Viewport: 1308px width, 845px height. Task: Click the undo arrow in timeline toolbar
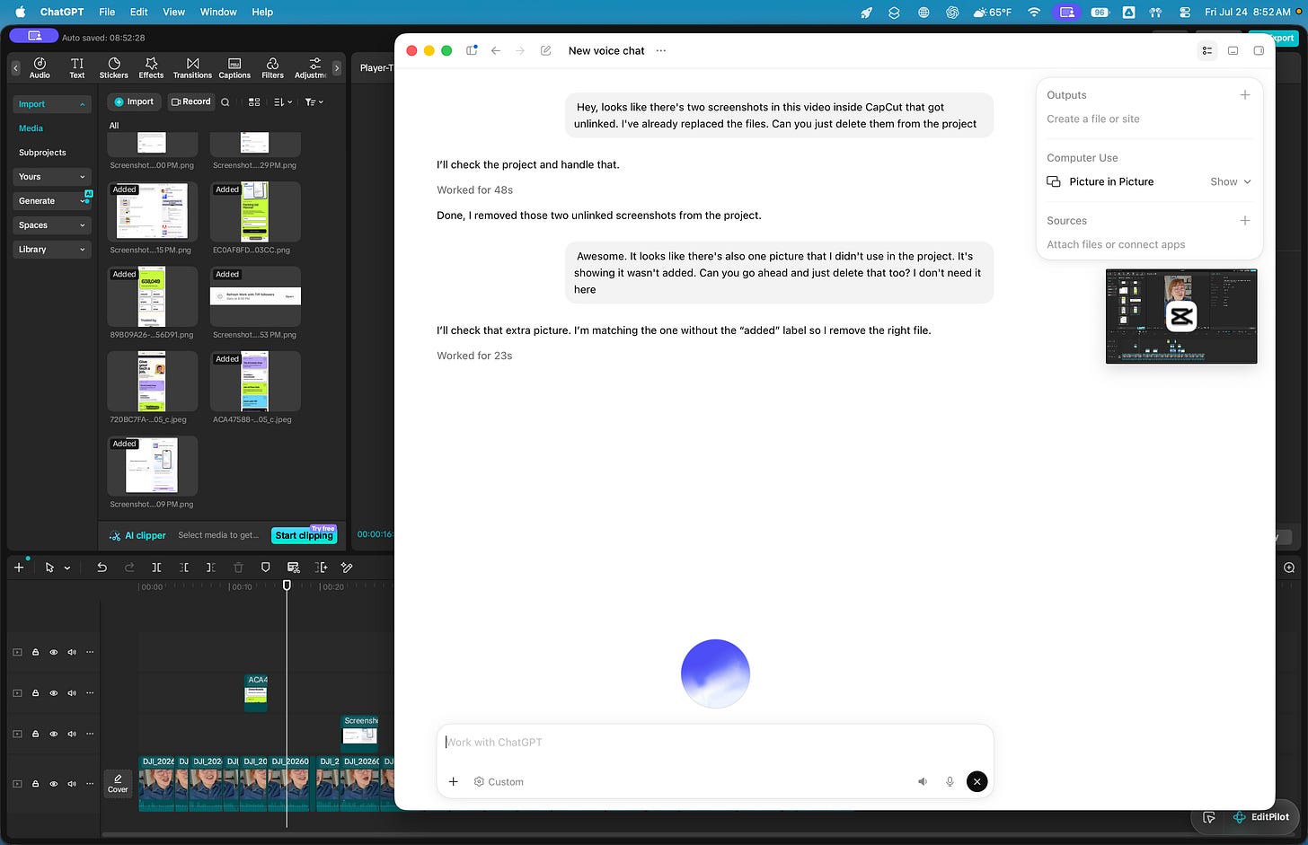pyautogui.click(x=102, y=568)
